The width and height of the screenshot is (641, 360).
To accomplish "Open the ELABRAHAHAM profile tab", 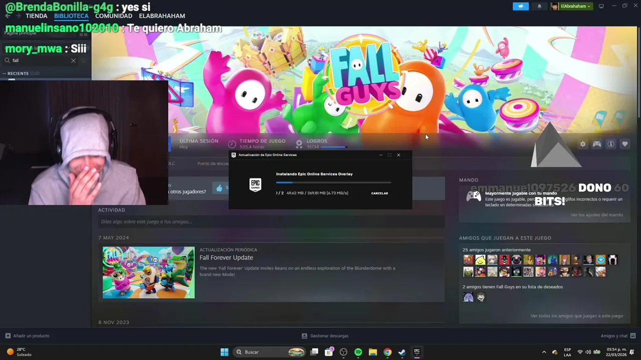I will point(162,16).
